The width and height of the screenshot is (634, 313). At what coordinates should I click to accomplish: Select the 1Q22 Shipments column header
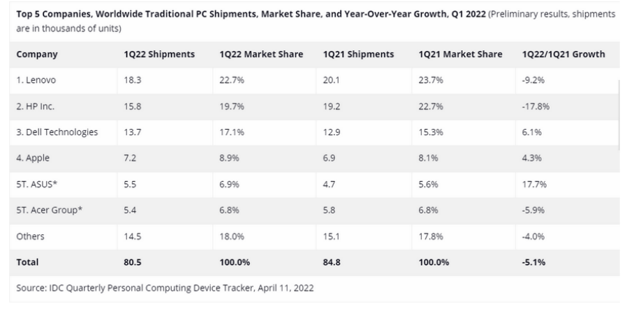[159, 54]
